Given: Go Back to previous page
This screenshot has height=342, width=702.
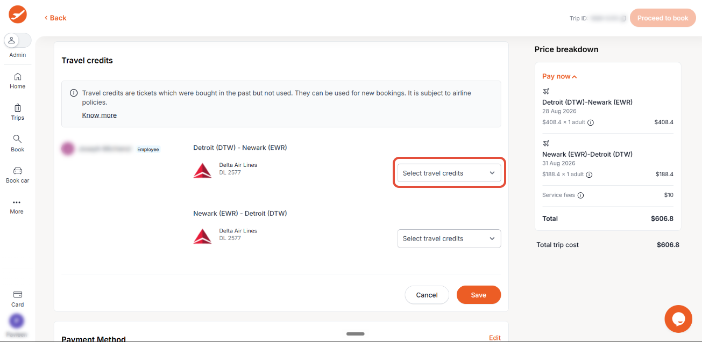Looking at the screenshot, I should [x=55, y=18].
